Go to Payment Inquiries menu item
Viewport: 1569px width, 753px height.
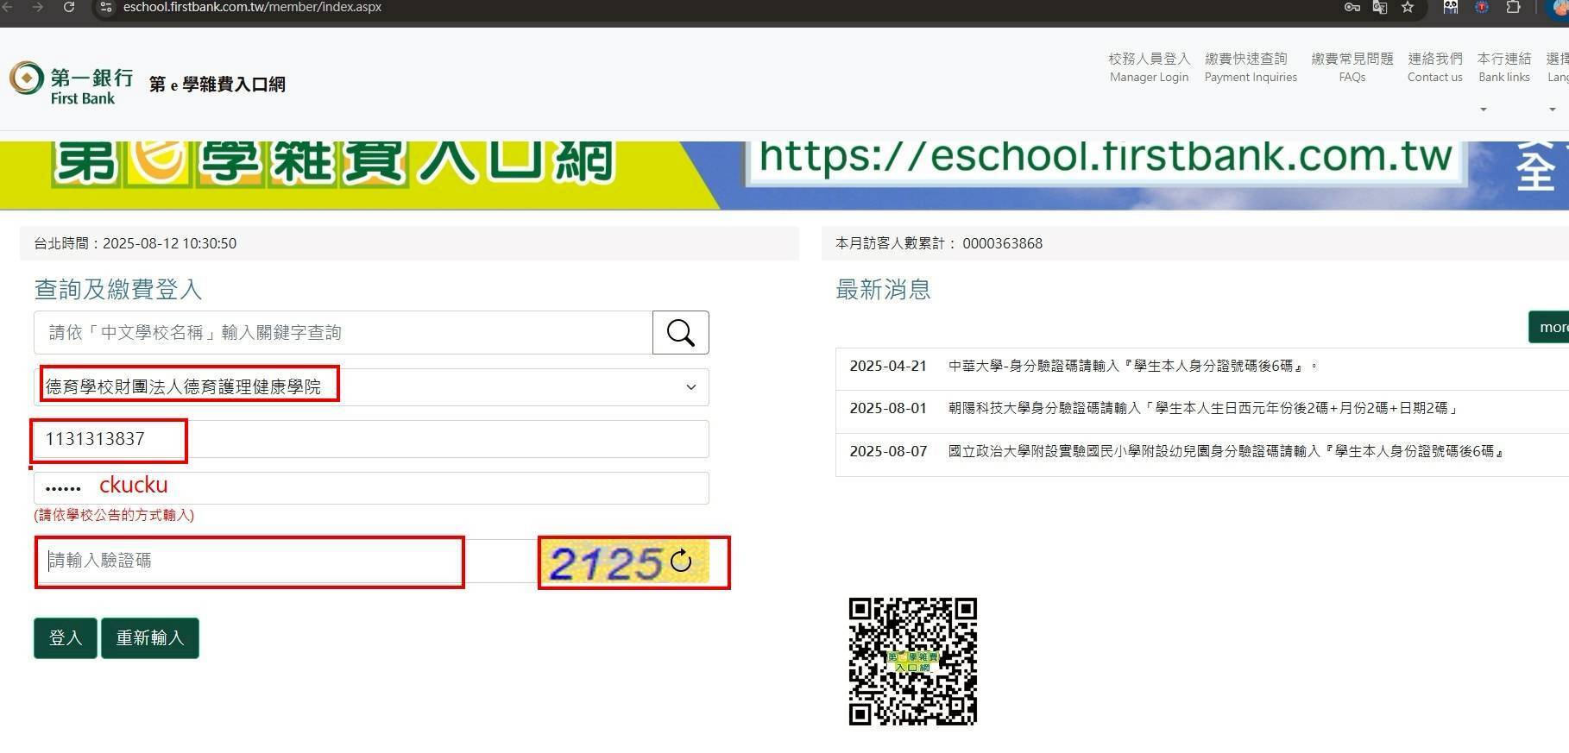pos(1250,68)
